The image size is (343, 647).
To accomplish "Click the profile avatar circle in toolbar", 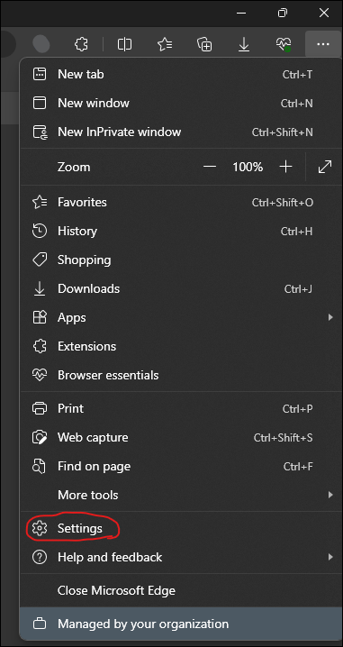I will (41, 44).
